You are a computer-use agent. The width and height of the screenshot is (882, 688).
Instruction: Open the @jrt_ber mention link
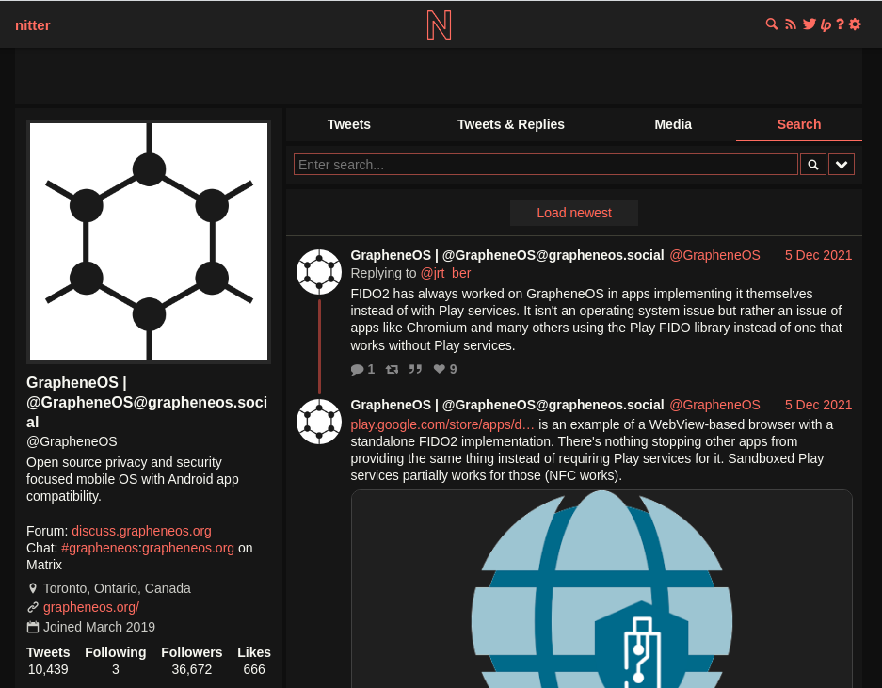(x=445, y=273)
